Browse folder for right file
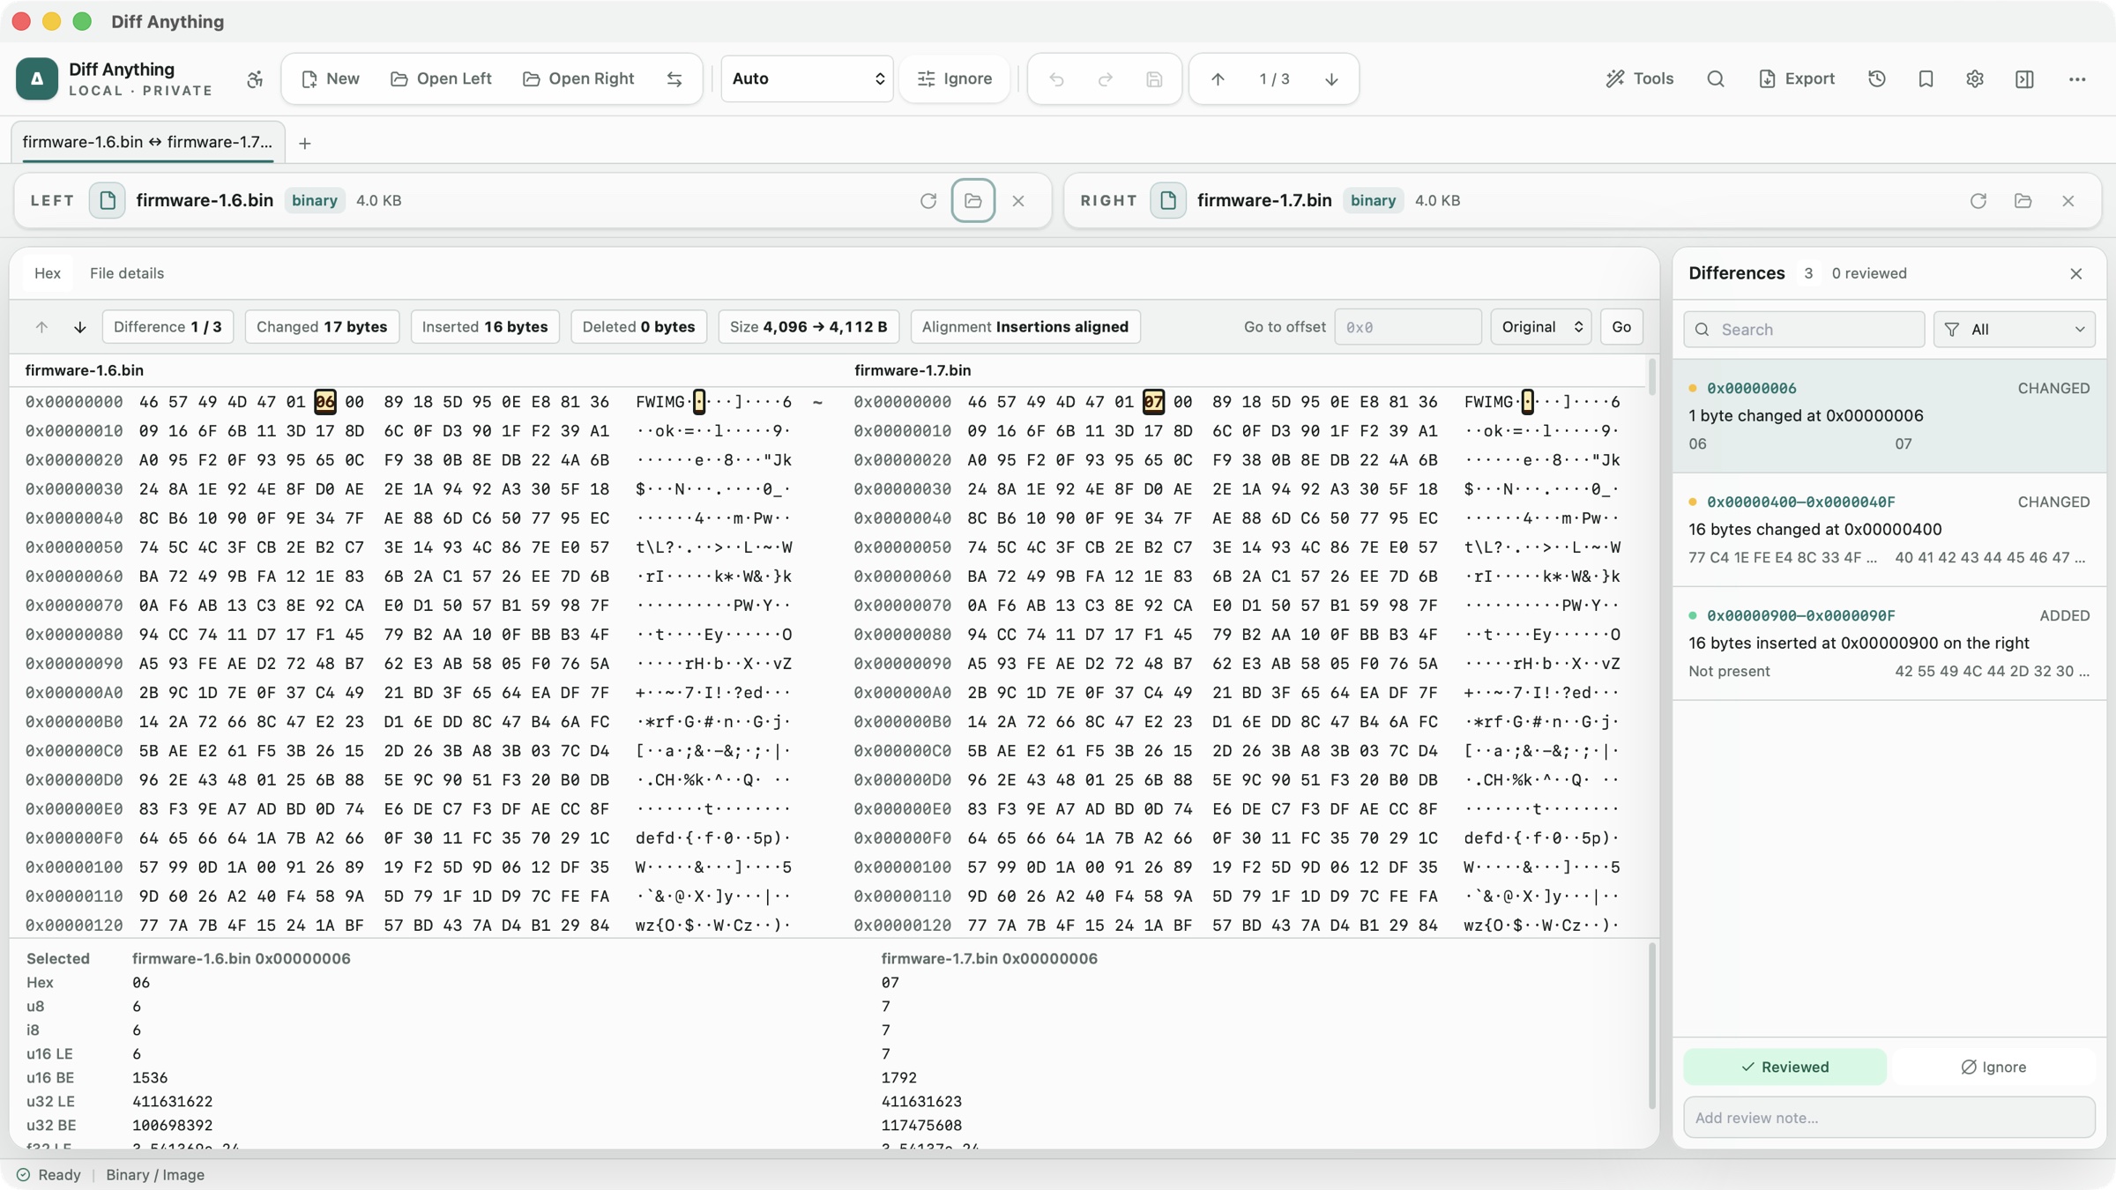 [x=2023, y=201]
